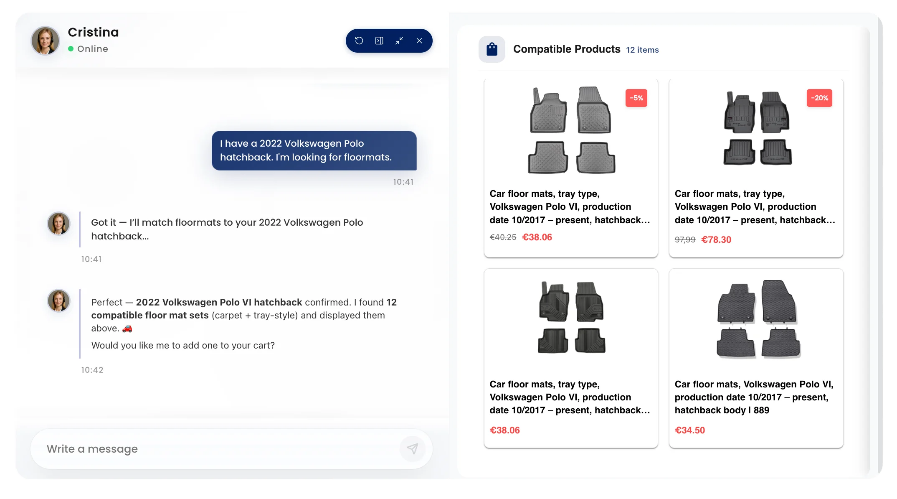Click the €34.50 price
This screenshot has width=897, height=499.
coord(690,430)
